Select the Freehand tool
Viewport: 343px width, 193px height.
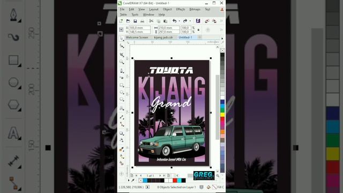click(122, 70)
